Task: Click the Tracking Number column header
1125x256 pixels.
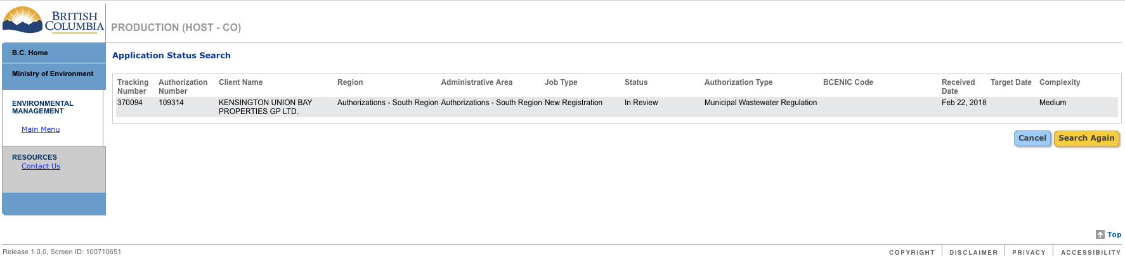Action: click(133, 87)
